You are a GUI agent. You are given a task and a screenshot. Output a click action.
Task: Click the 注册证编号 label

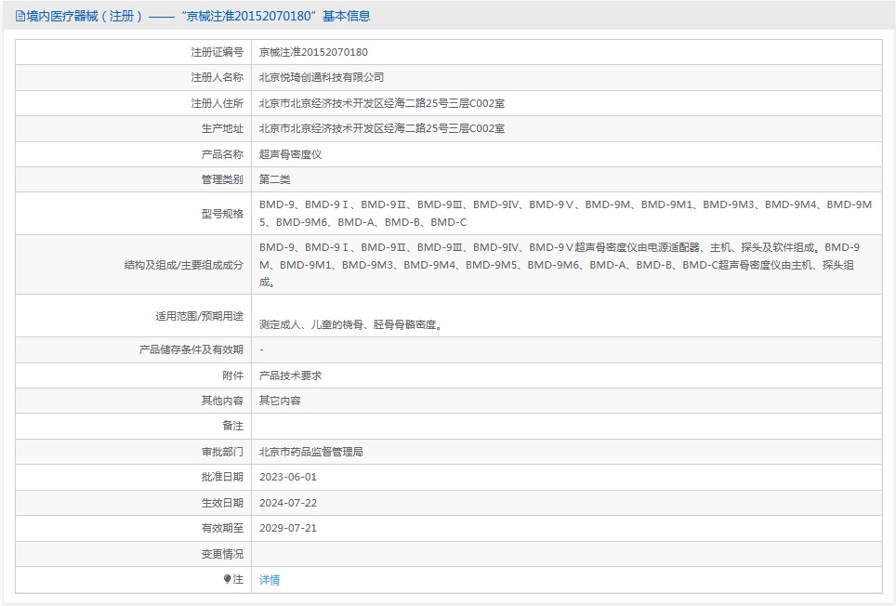pos(217,52)
